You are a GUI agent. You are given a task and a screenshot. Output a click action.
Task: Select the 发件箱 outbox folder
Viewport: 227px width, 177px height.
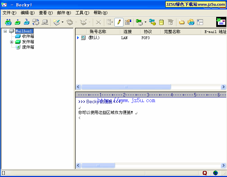(28, 42)
